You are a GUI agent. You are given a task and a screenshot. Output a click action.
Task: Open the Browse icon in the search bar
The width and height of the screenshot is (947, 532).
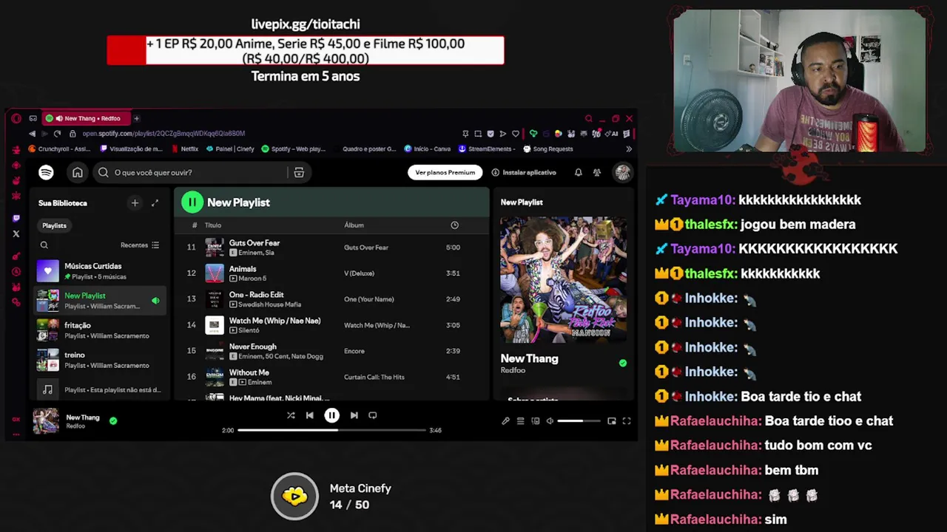tap(299, 172)
